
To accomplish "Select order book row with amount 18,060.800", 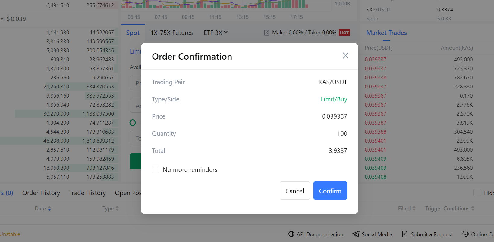I will [x=59, y=168].
